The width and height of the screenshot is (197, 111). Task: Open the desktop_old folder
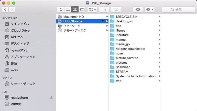tap(135, 21)
